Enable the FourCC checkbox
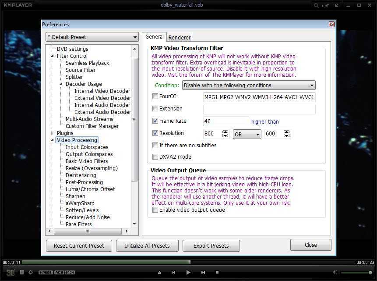This screenshot has height=281, width=377. point(155,96)
